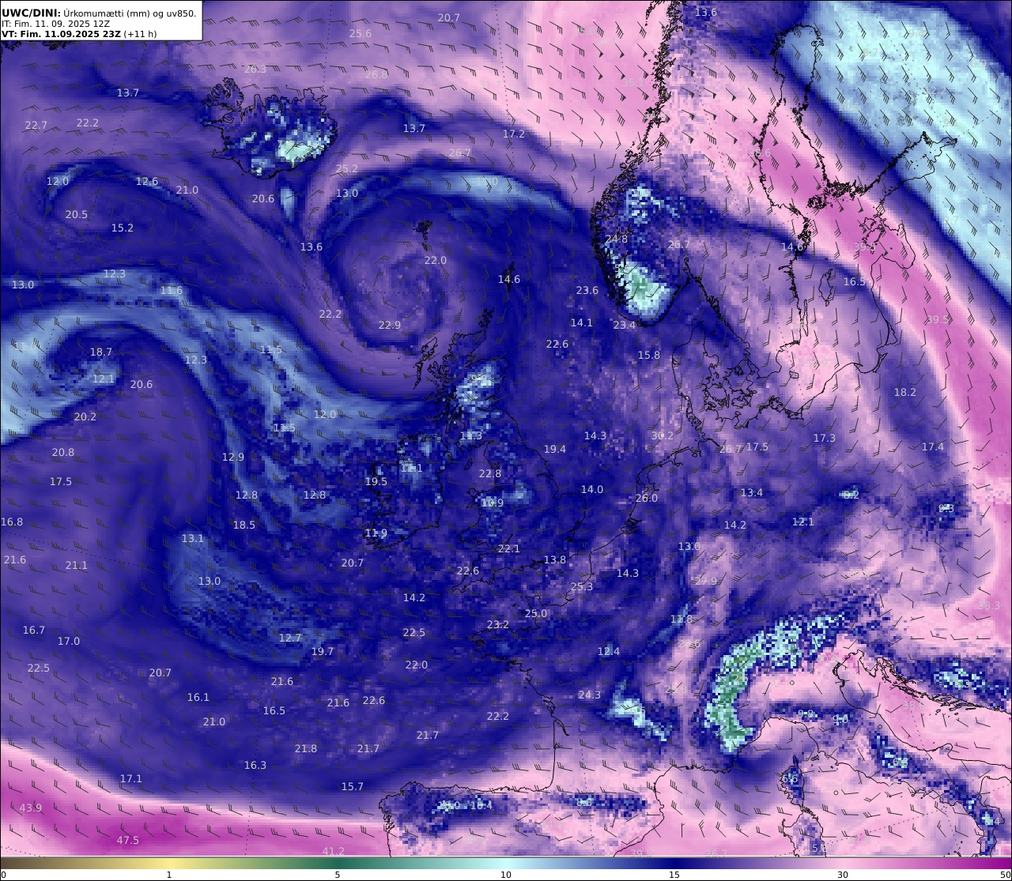Select the VT: Fim. 11.09.2025 23Z valid time

pyautogui.click(x=79, y=34)
